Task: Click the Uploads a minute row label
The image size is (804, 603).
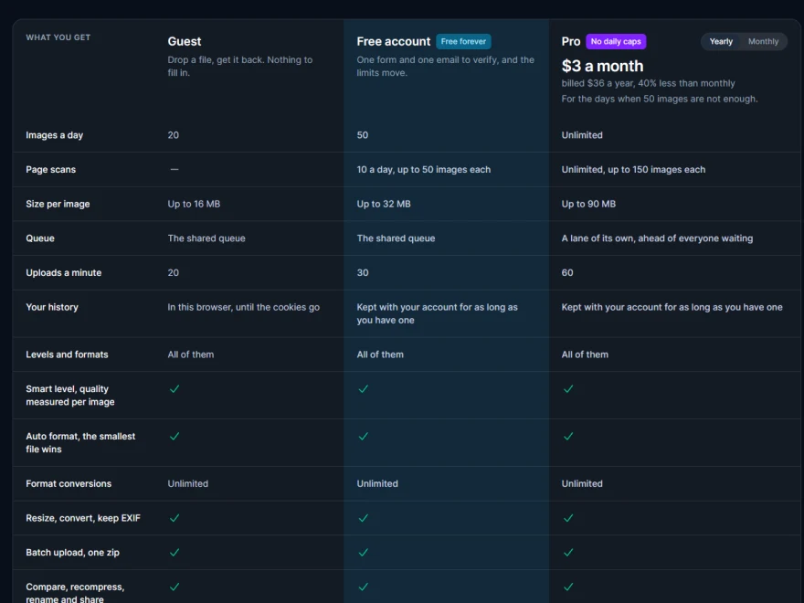Action: click(x=64, y=273)
